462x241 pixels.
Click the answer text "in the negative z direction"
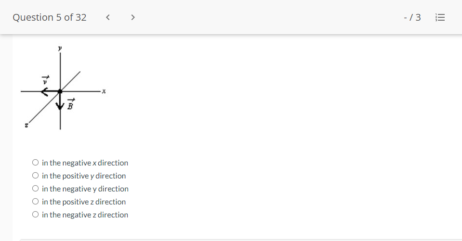[85, 215]
